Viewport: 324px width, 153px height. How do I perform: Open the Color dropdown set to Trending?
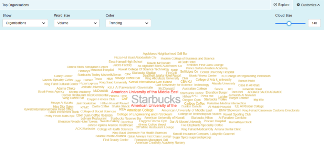click(128, 23)
